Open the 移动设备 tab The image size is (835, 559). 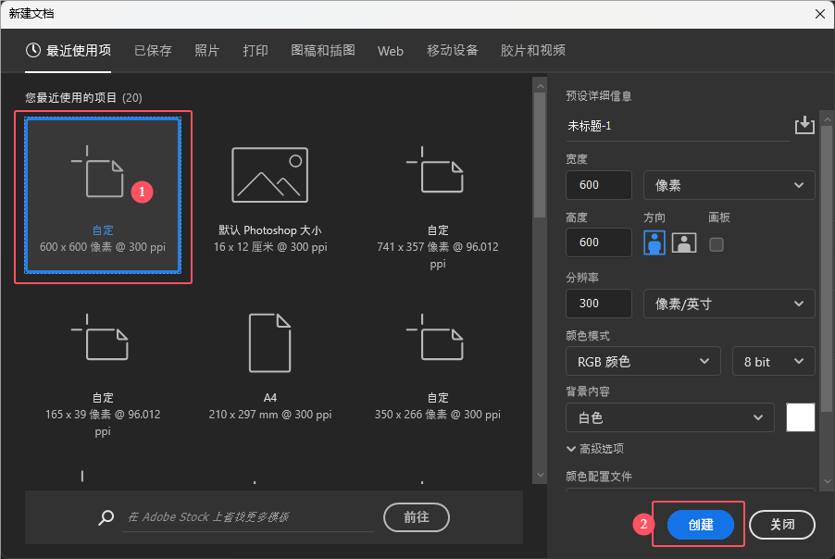coord(452,51)
